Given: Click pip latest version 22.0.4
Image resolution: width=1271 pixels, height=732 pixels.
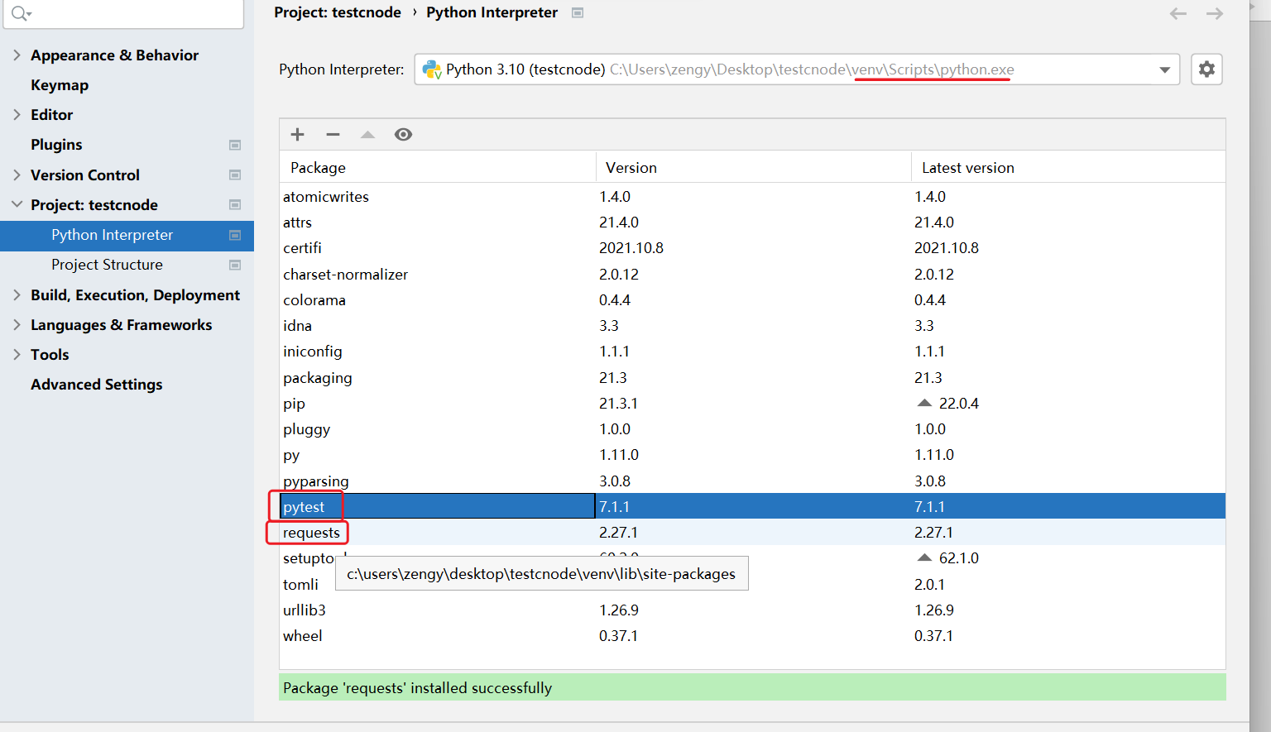Looking at the screenshot, I should pyautogui.click(x=959, y=404).
